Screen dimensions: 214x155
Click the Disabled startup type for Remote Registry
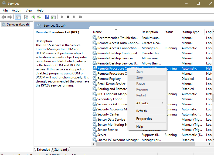tap(188, 79)
